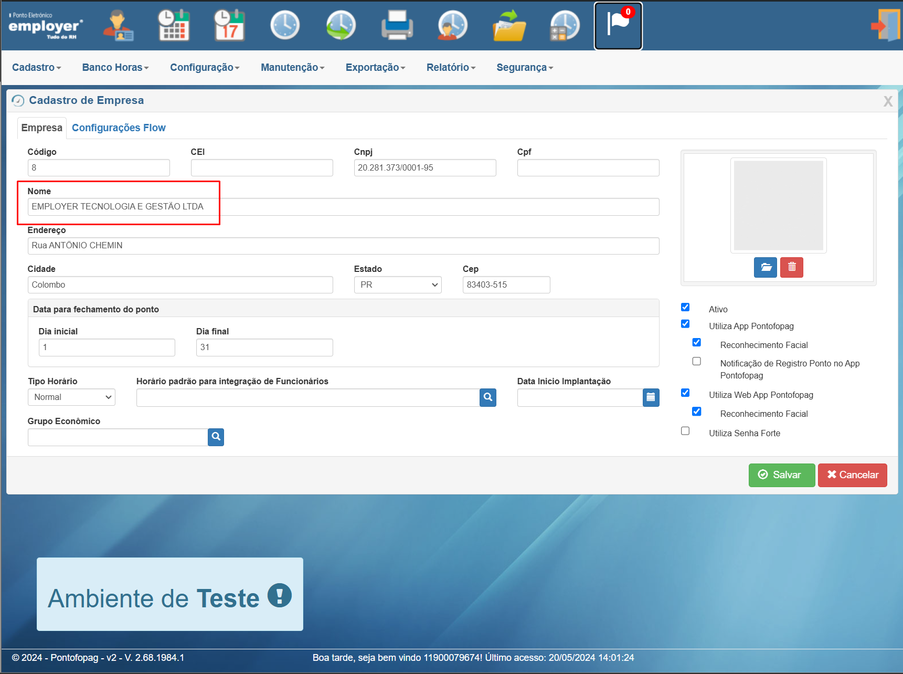Toggle the Ativo checkbox
This screenshot has height=674, width=903.
[685, 307]
